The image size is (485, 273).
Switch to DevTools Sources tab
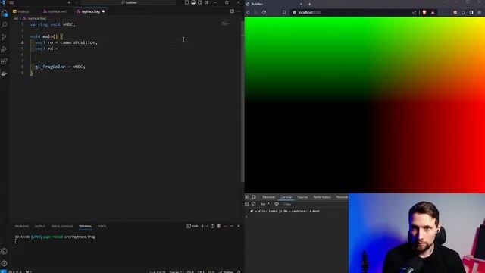pyautogui.click(x=302, y=197)
